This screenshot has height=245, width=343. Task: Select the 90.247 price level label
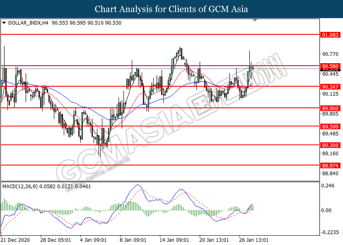[330, 87]
